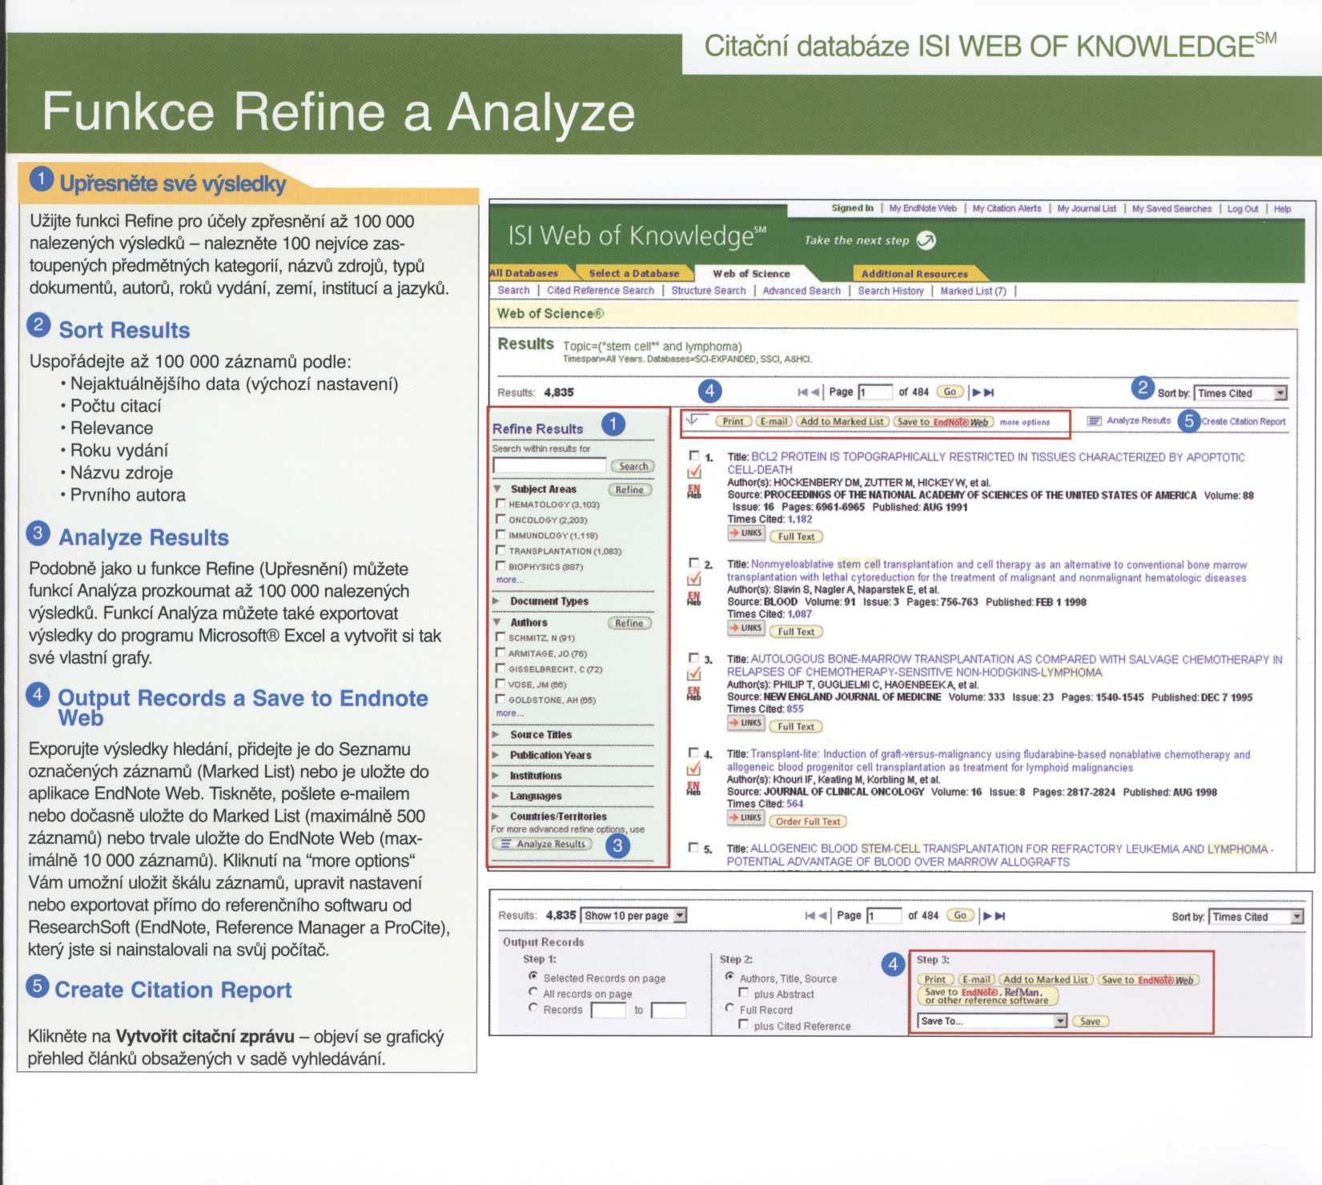Image resolution: width=1322 pixels, height=1185 pixels.
Task: Click 'Add to Marked List' above results list
Action: click(842, 421)
